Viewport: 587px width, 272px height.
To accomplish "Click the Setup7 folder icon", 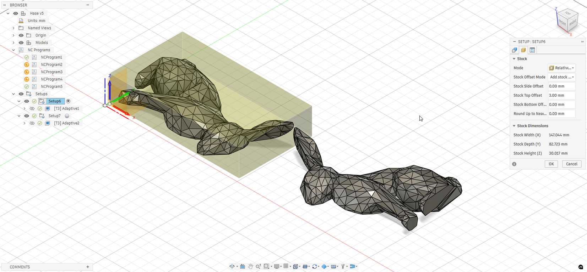I will [42, 116].
